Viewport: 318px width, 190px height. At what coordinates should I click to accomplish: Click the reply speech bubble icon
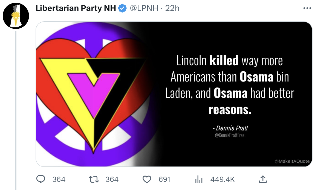41,179
